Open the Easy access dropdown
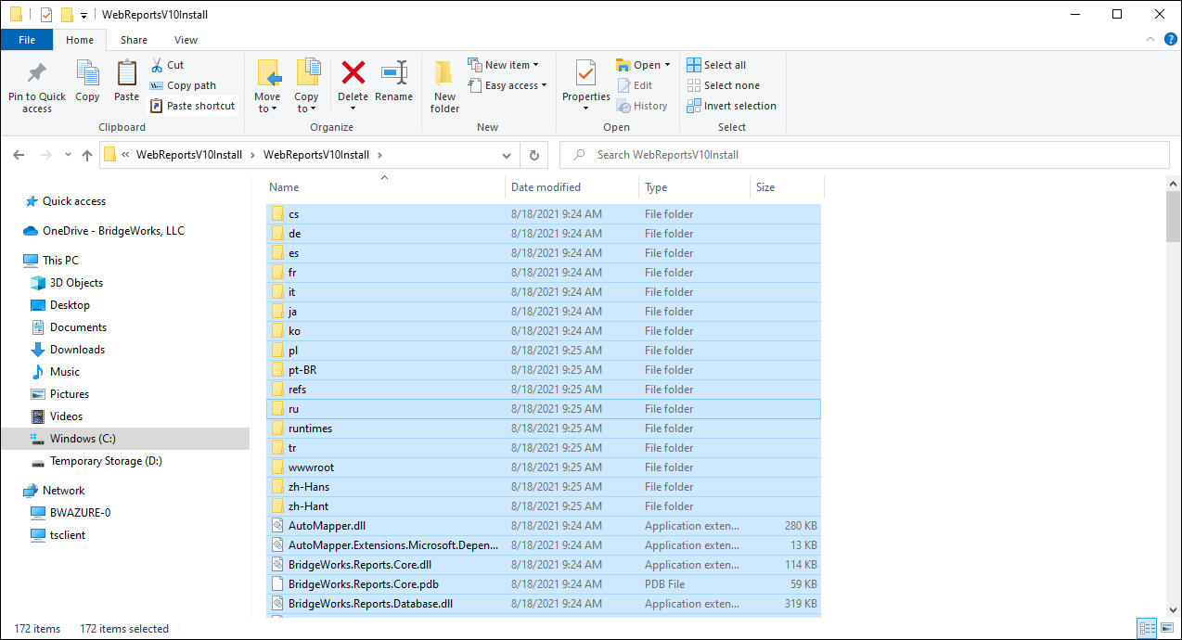Viewport: 1182px width, 640px height. tap(507, 84)
